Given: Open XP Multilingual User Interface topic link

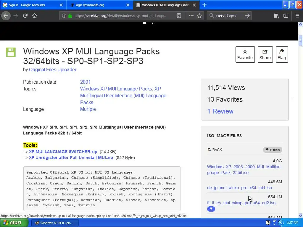Looking at the screenshot, I should point(123,95).
